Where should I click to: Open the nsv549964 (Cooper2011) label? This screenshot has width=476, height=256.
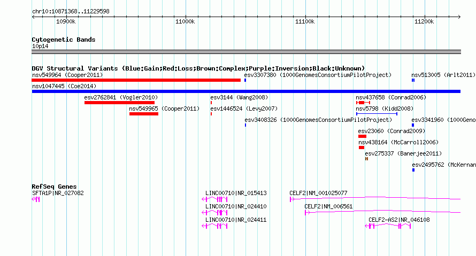(67, 75)
